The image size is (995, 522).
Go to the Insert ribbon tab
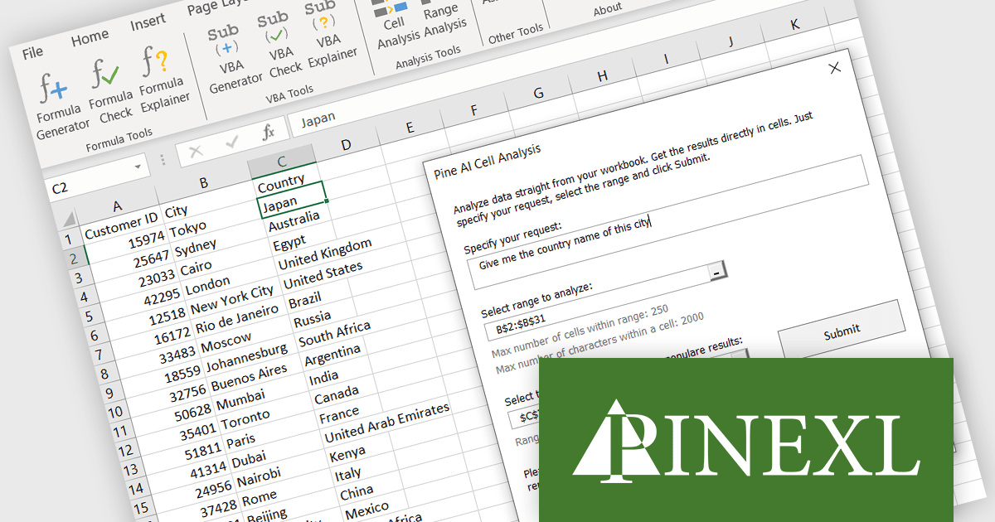148,24
